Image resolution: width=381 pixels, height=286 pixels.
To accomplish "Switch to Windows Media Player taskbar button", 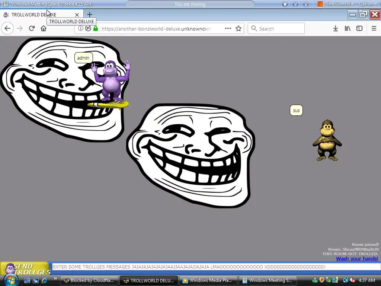I will coord(208,280).
